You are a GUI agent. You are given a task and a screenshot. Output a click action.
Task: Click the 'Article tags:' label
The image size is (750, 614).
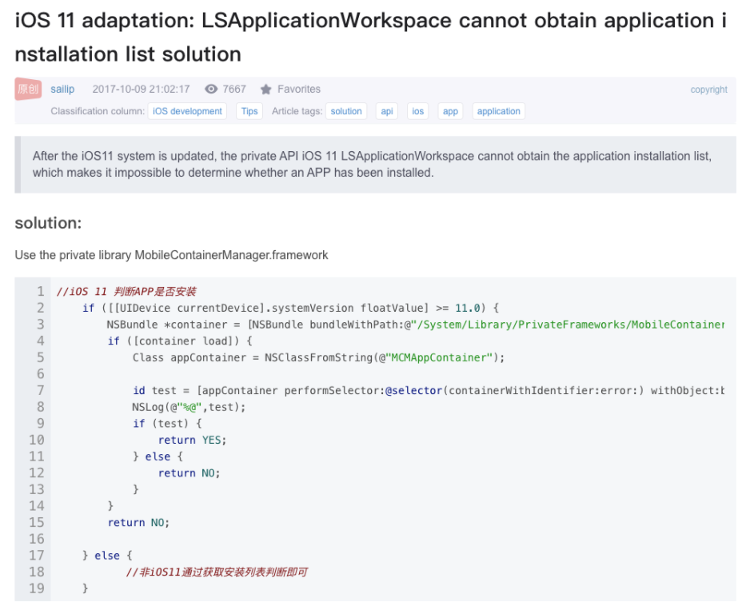[297, 111]
